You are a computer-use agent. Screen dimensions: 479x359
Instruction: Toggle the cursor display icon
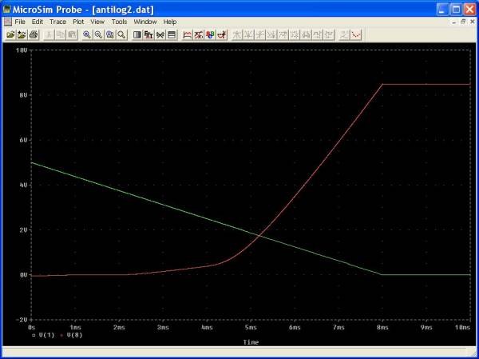222,35
